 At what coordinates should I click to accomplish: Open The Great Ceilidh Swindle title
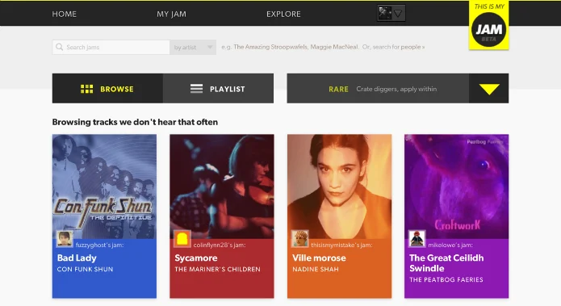click(x=446, y=263)
